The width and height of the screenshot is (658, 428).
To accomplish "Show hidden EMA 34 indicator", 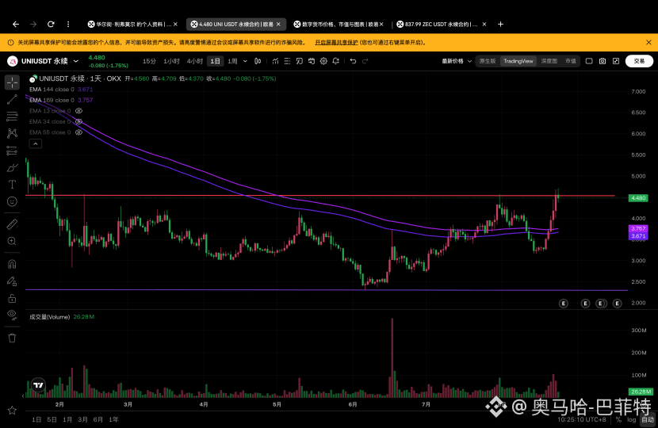I will tap(78, 122).
